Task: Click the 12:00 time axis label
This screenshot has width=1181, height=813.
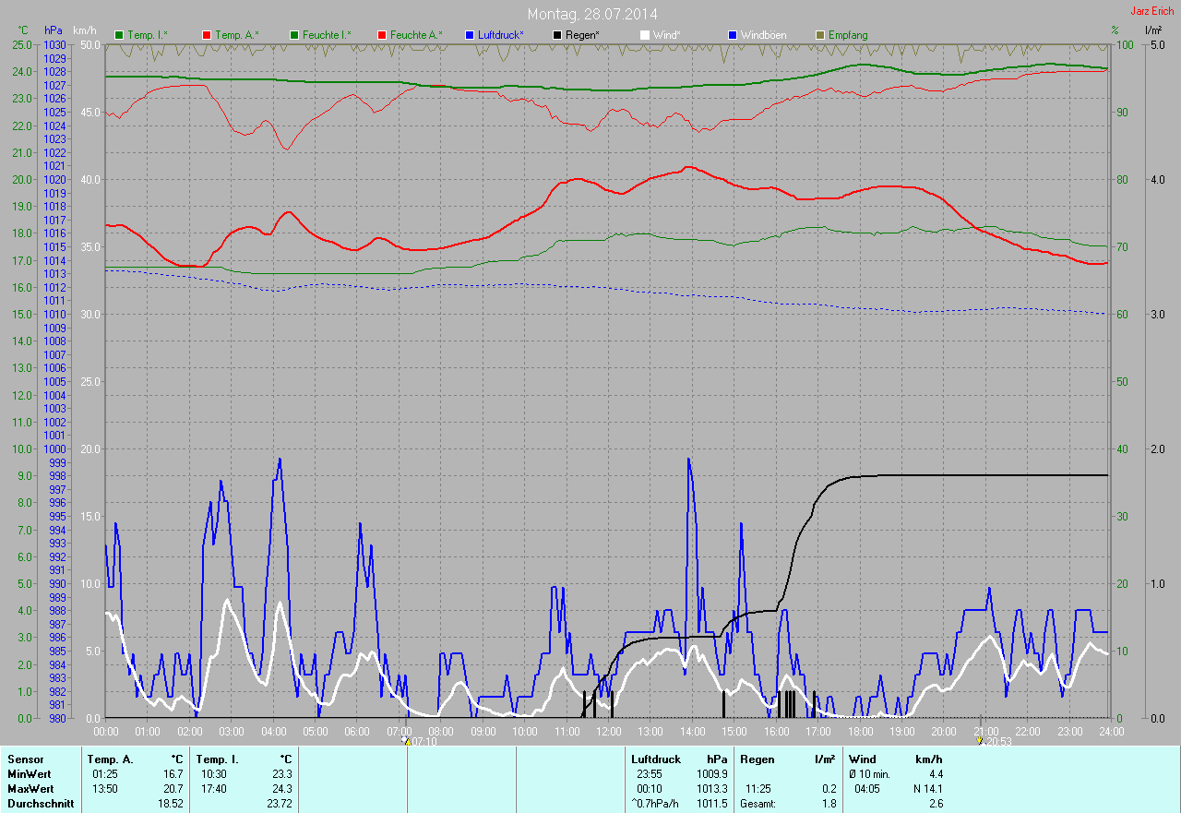Action: [x=608, y=731]
